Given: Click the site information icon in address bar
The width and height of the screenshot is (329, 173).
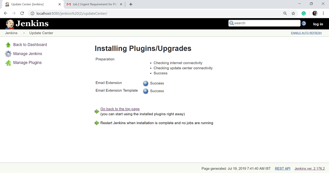Looking at the screenshot, I should click(32, 13).
